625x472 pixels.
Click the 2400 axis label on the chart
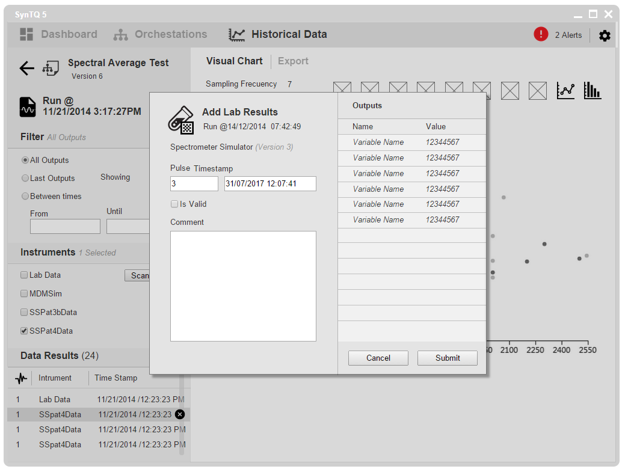pos(561,350)
